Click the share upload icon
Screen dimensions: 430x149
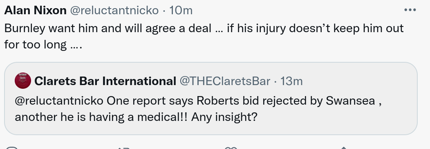[x=344, y=148]
